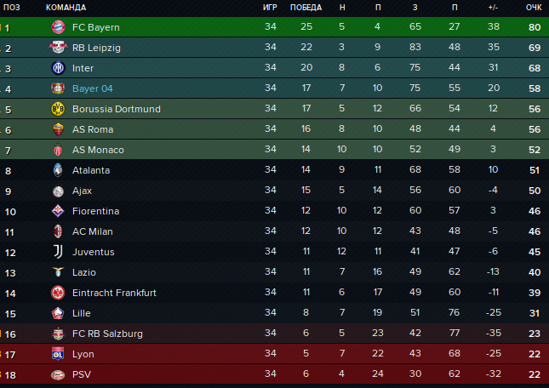Sort table by ПОБЕДА column

coord(306,8)
